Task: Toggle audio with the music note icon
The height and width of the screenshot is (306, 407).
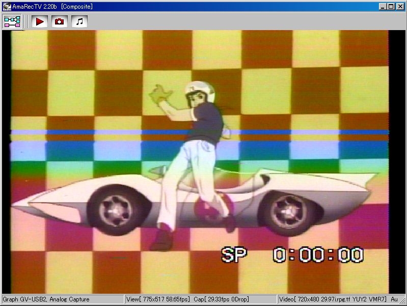Action: (x=79, y=21)
